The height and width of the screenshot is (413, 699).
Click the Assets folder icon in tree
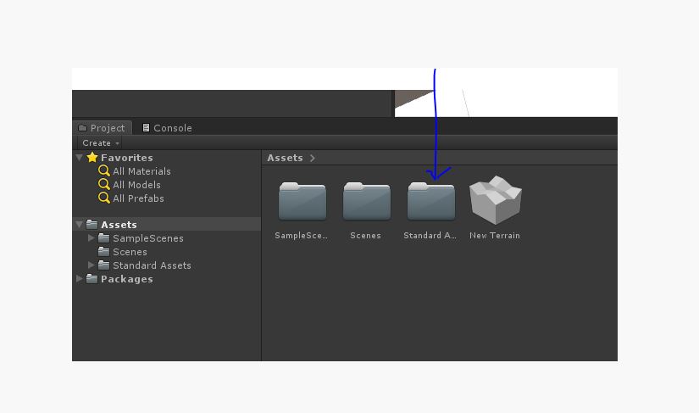coord(92,225)
